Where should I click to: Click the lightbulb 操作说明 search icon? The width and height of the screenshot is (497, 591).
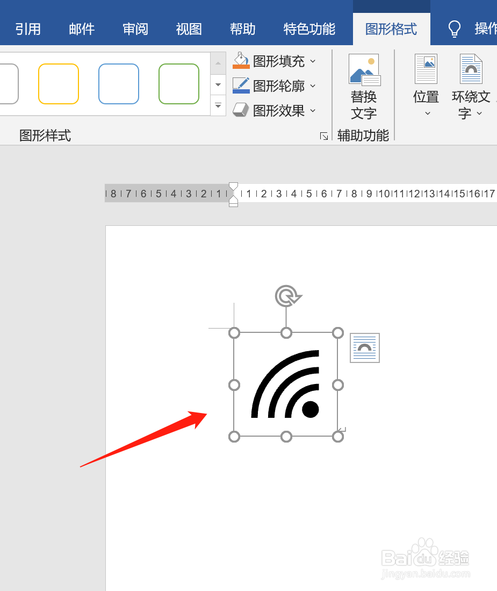click(x=454, y=28)
